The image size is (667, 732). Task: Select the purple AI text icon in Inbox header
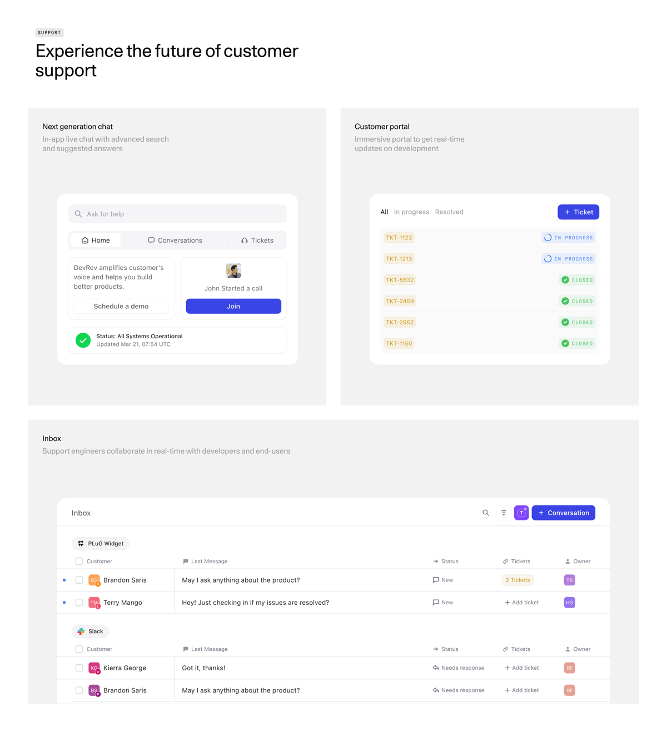[521, 513]
